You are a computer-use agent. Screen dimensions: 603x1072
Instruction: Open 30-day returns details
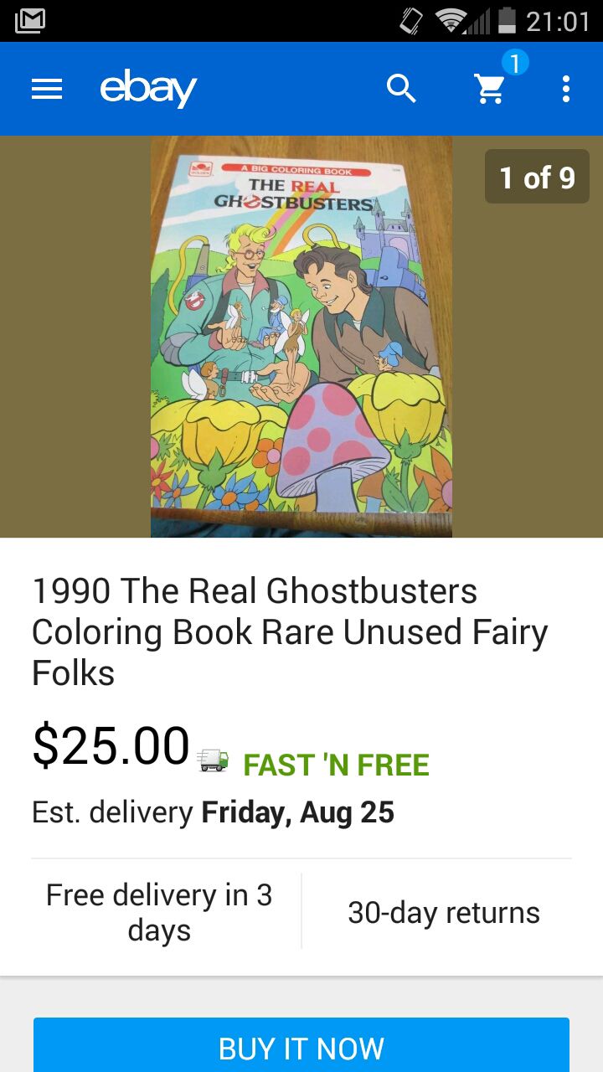pyautogui.click(x=444, y=913)
